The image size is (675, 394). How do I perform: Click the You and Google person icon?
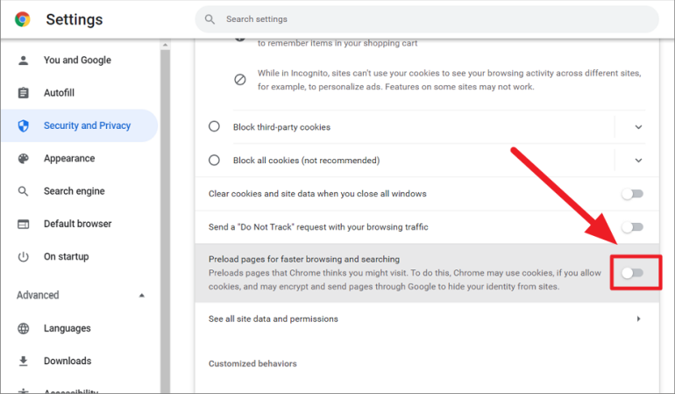click(24, 61)
